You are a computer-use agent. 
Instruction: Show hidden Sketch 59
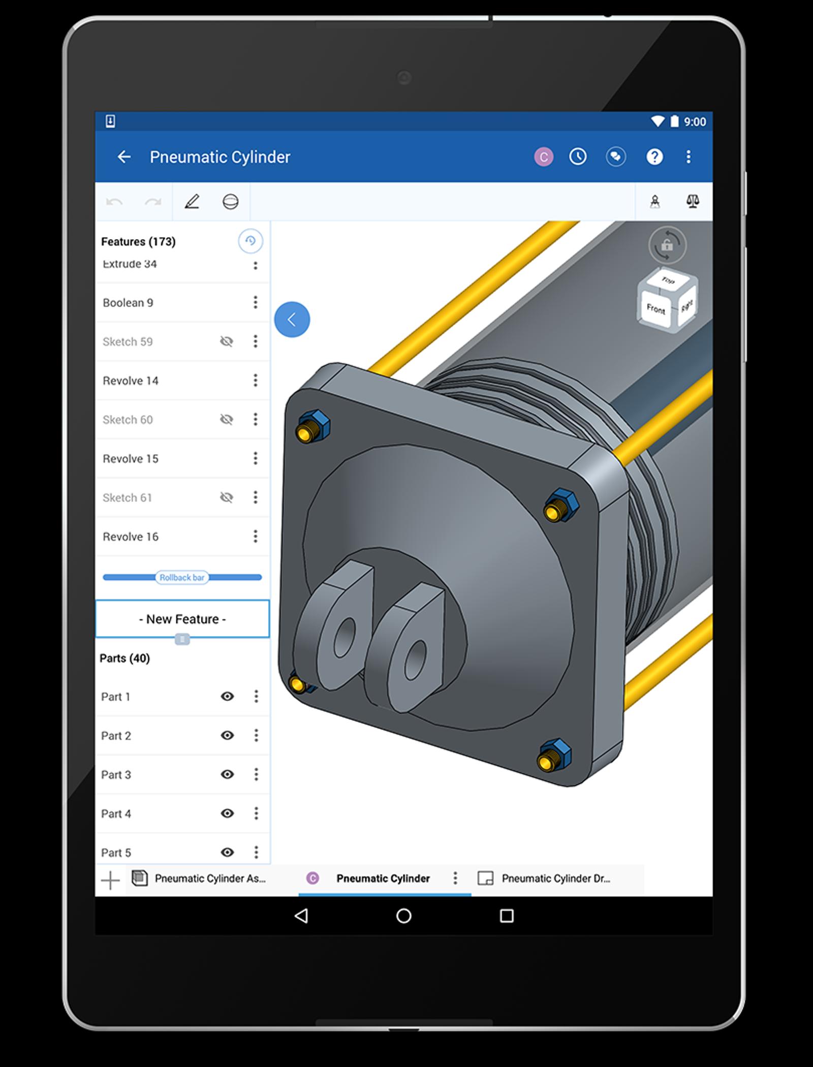227,341
